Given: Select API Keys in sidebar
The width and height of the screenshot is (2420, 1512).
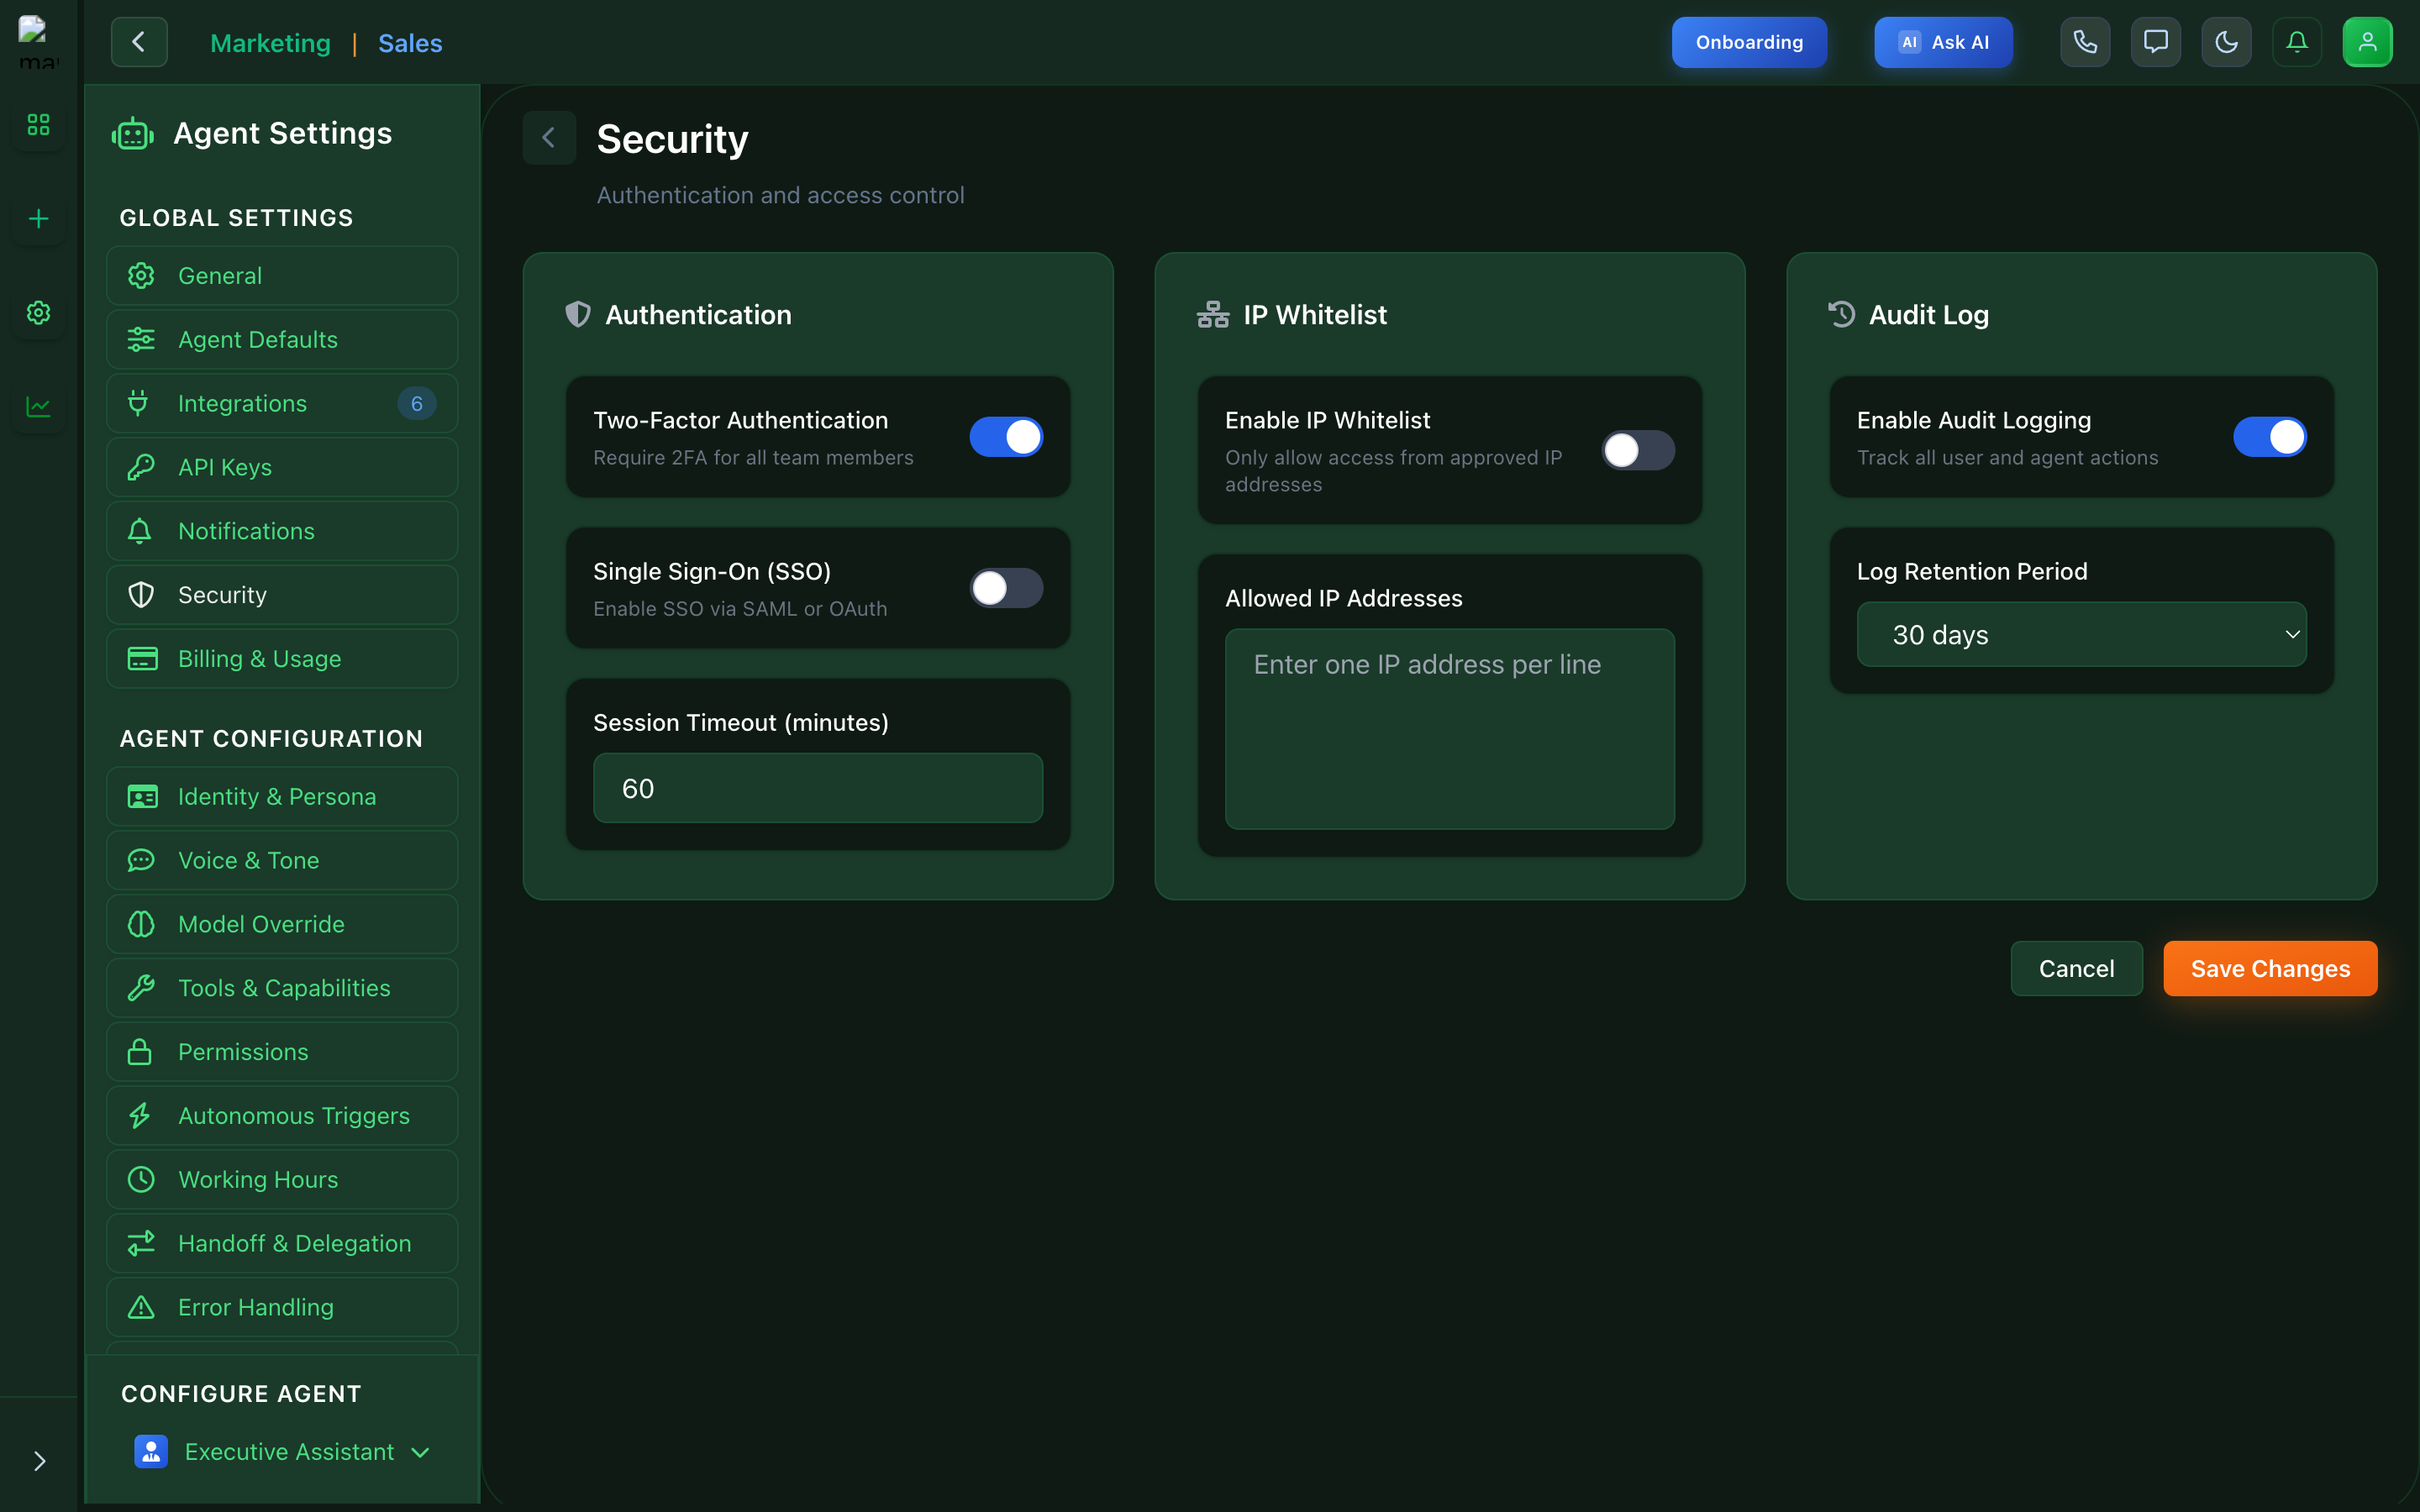Looking at the screenshot, I should 282,467.
